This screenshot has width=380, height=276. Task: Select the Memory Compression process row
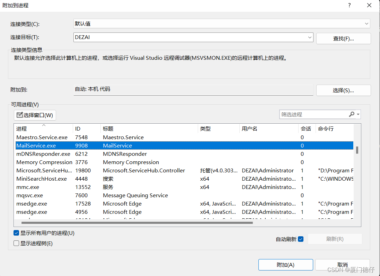tap(184, 162)
